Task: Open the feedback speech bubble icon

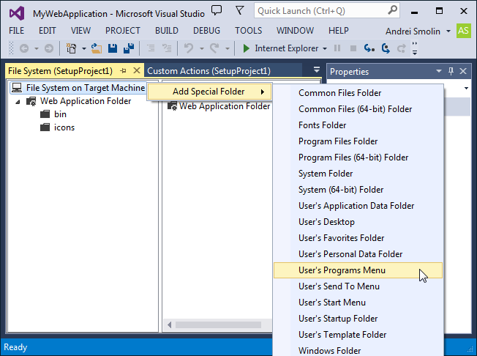Action: 217,10
